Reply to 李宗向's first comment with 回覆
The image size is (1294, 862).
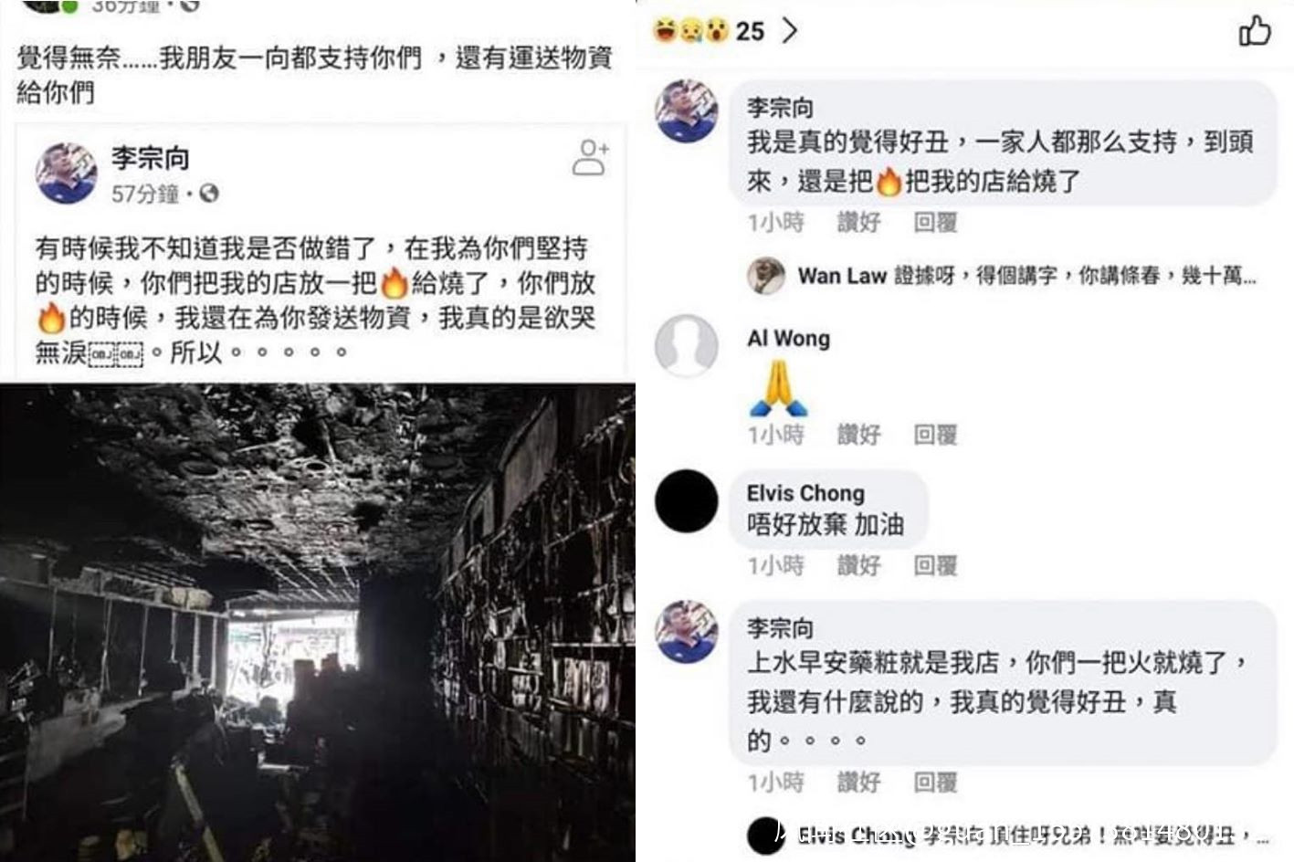tap(935, 222)
